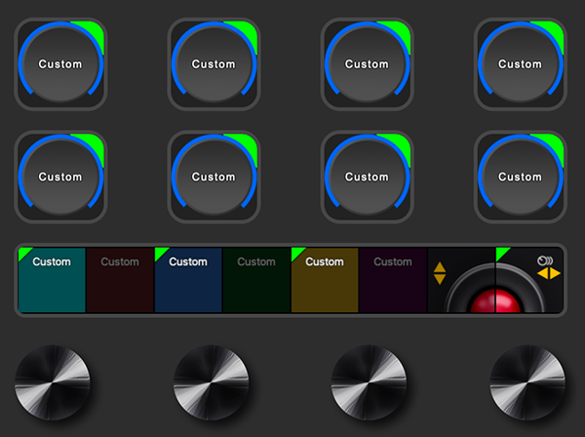Image resolution: width=585 pixels, height=437 pixels.
Task: Click the yellow up/down arrows trackball icon
Action: [x=440, y=273]
